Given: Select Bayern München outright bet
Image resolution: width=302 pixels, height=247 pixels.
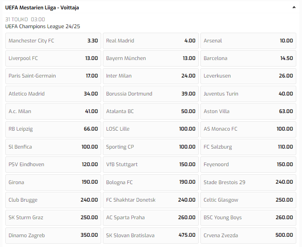Looking at the screenshot, I should (x=151, y=58).
